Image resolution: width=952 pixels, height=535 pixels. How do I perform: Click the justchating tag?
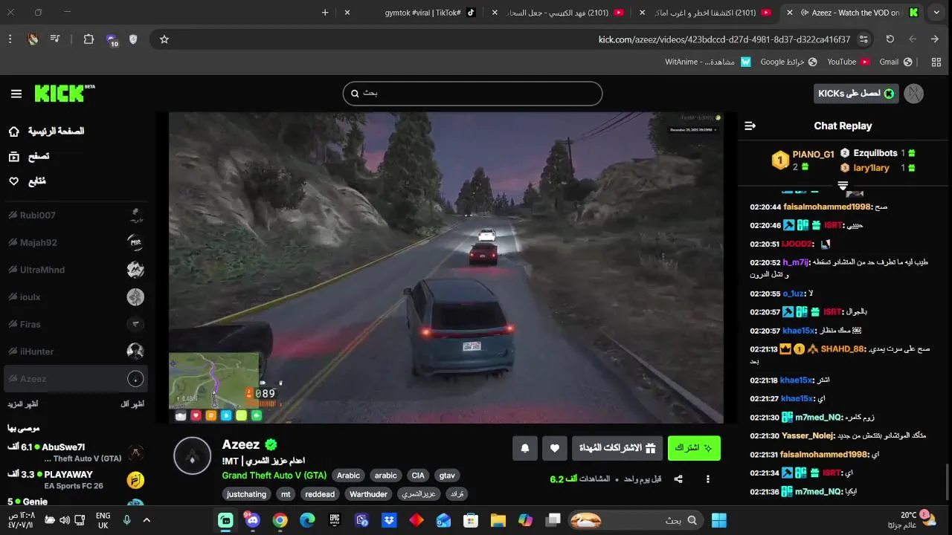pyautogui.click(x=246, y=494)
